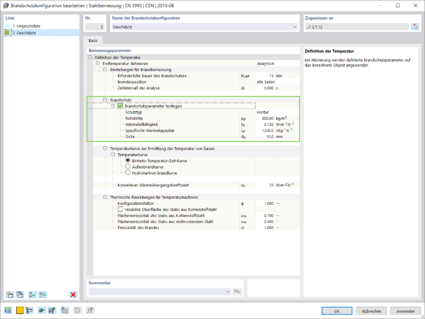Click the save-as-default disk icon
Image resolution: width=425 pixels, height=319 pixels.
[51, 310]
